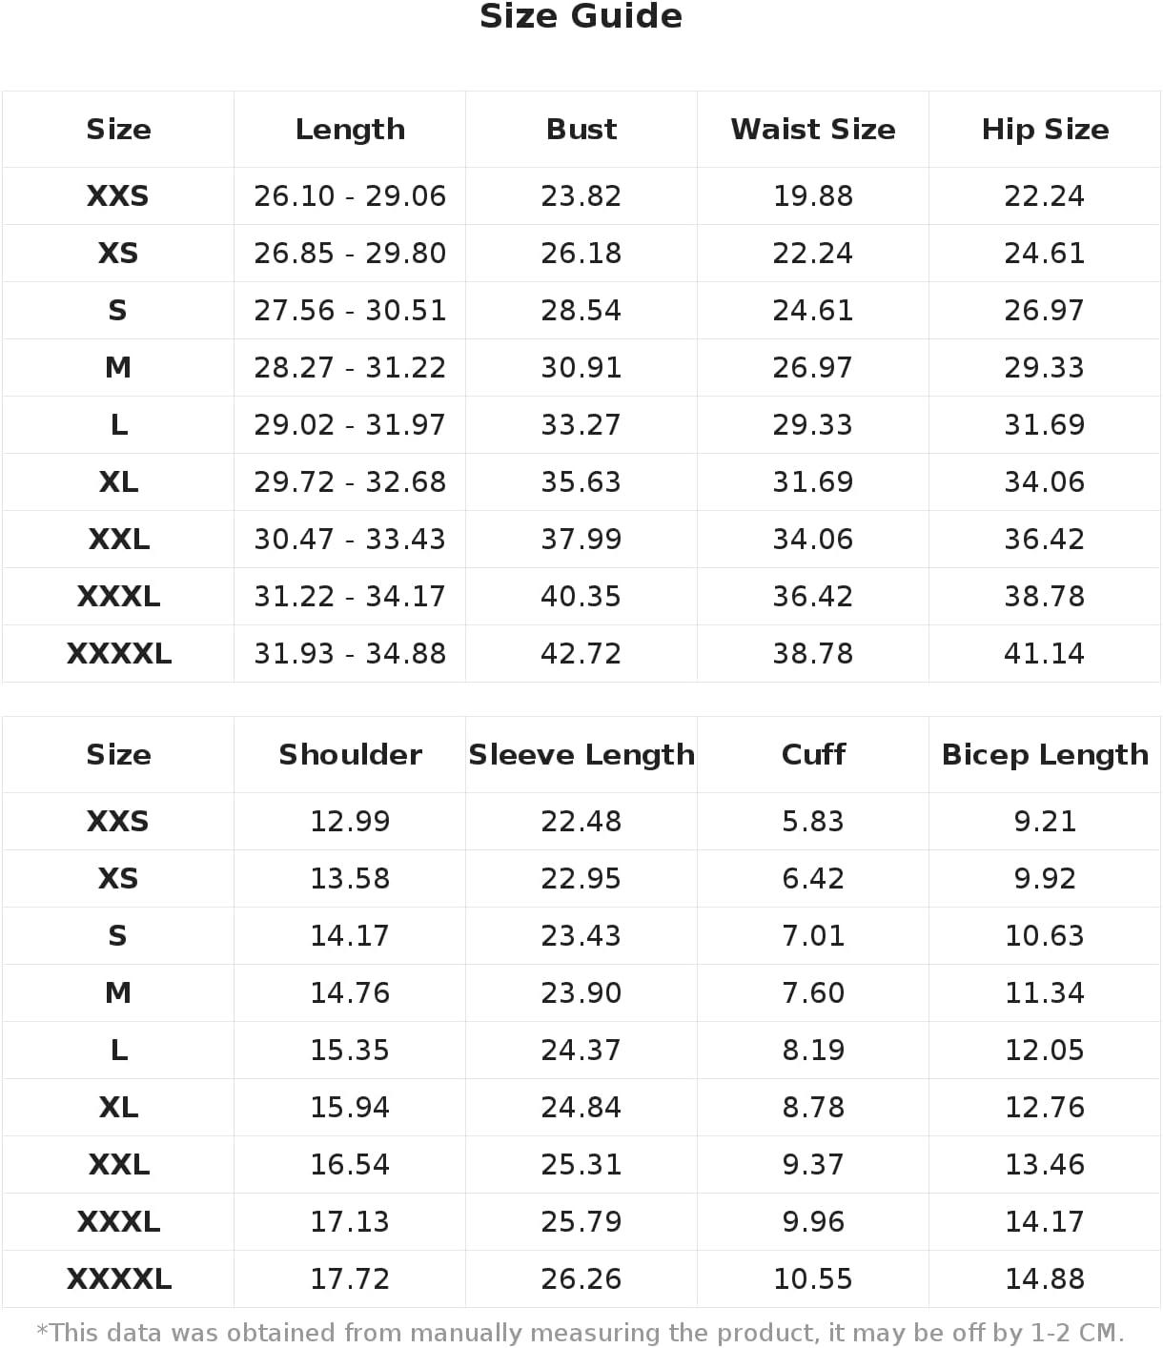The width and height of the screenshot is (1163, 1348).
Task: Click the Size Guide title
Action: point(581,16)
